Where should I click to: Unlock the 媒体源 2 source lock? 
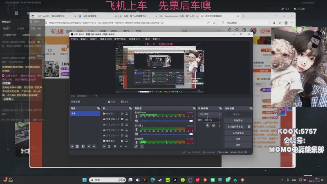[126, 141]
